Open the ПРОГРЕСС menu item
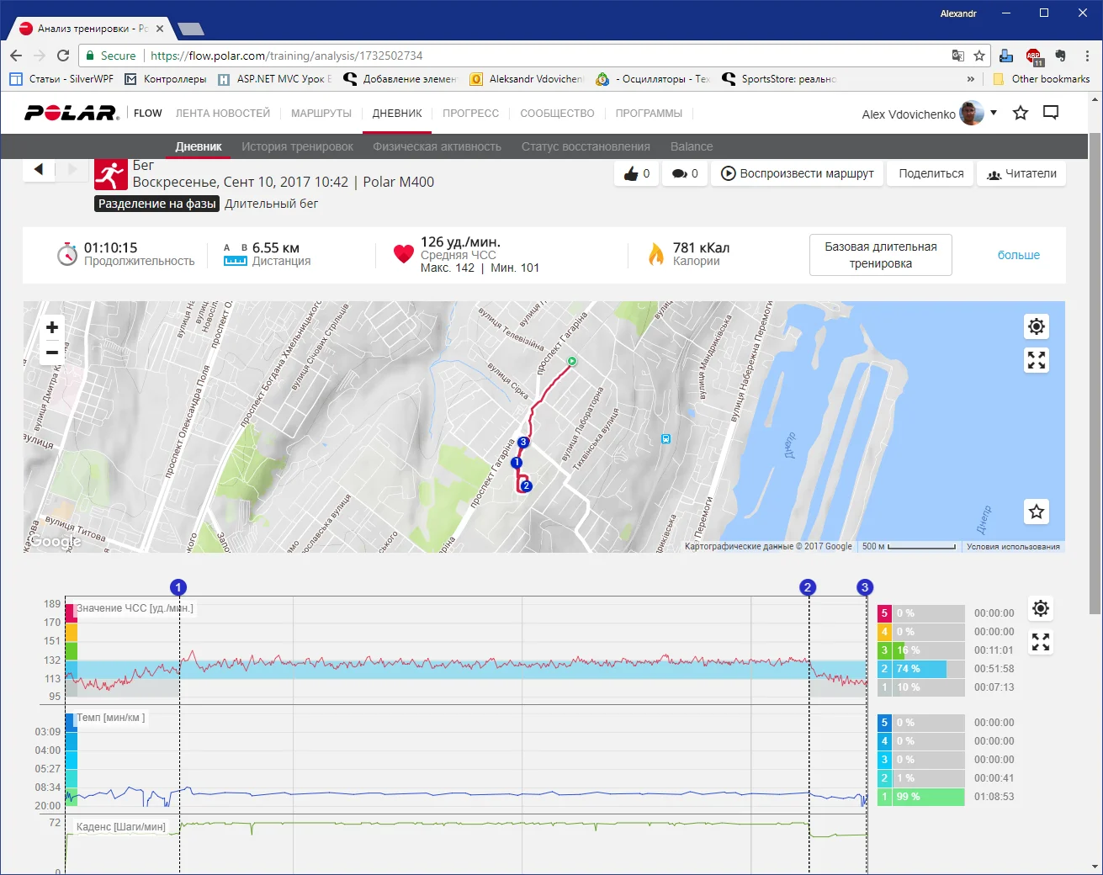The height and width of the screenshot is (875, 1103). point(470,114)
